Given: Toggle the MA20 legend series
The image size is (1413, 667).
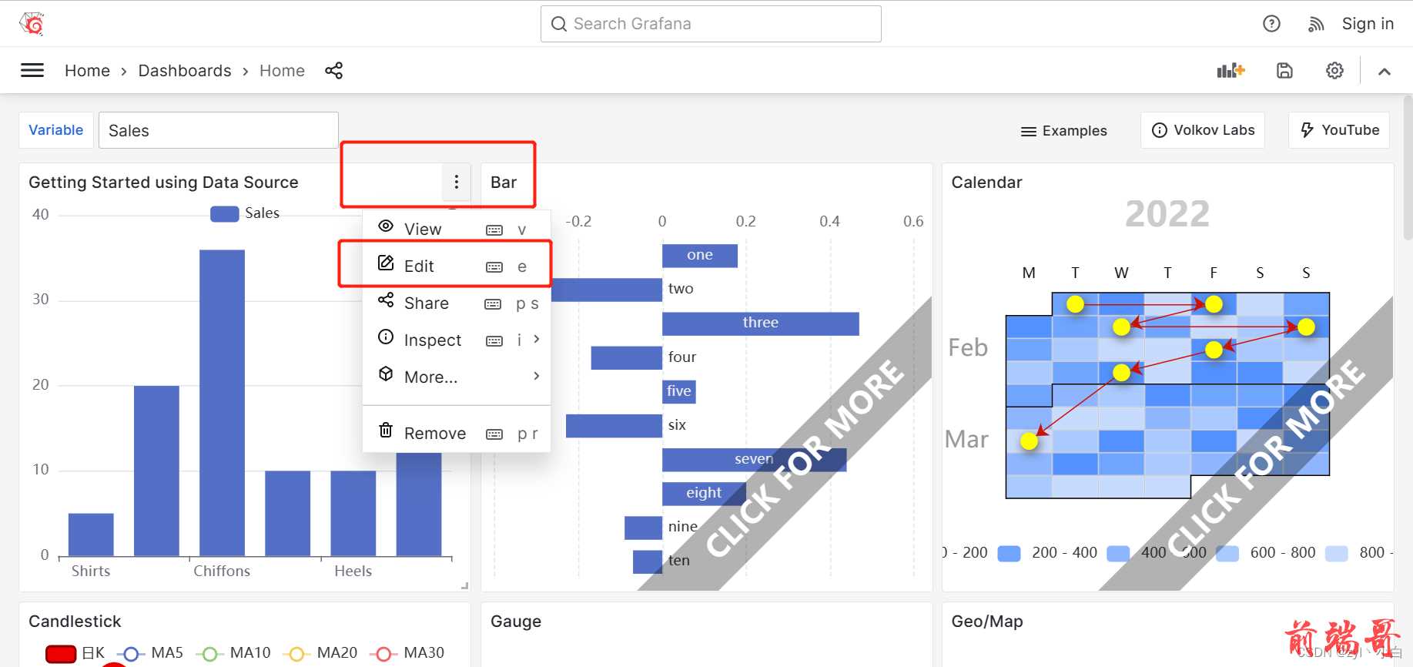Looking at the screenshot, I should [x=320, y=653].
